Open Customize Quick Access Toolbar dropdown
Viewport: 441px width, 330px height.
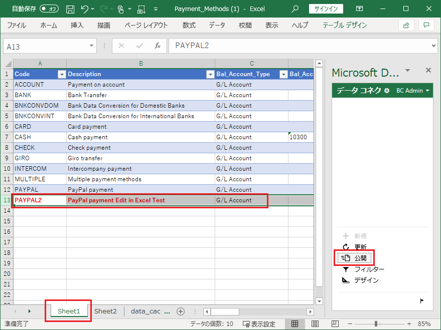(156, 9)
